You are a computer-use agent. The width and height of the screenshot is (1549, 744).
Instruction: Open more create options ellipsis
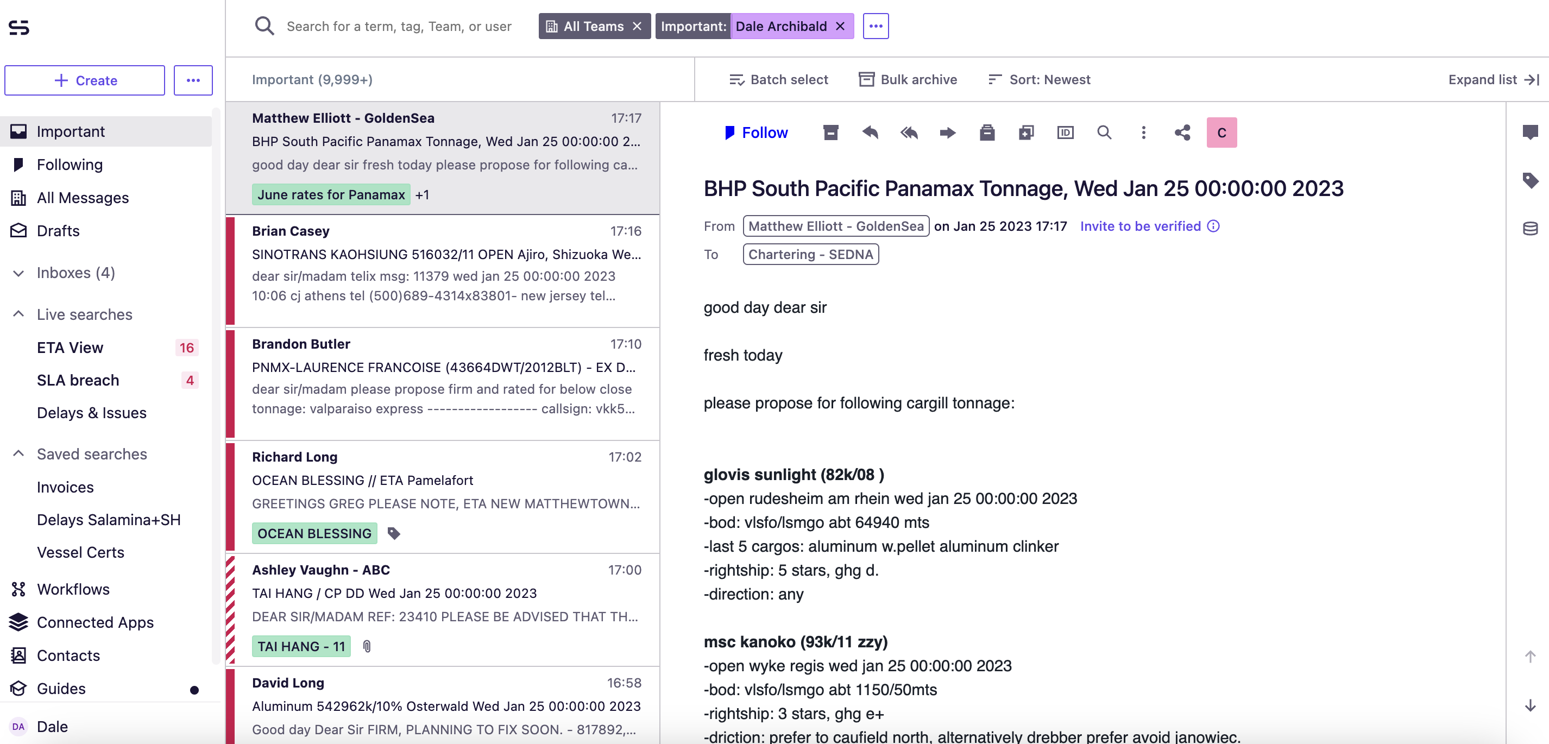[193, 80]
